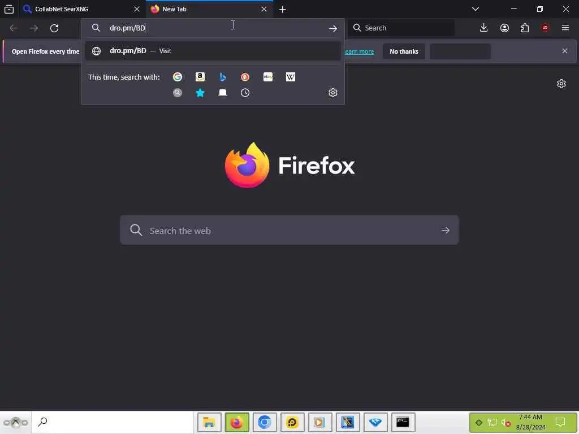Choose the gray magnifier search engine icon
Screen dimensions: 579x434
point(178,93)
